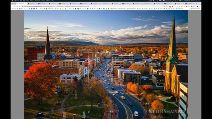This screenshot has width=212, height=119.
Task: Open the Chrome menu in the menu bar
Action: click(17, 1)
